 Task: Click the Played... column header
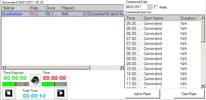[71, 8]
